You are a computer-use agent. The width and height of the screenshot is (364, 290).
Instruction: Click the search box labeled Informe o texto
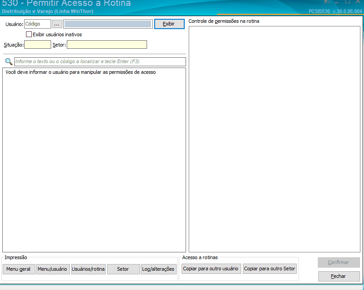click(x=100, y=61)
